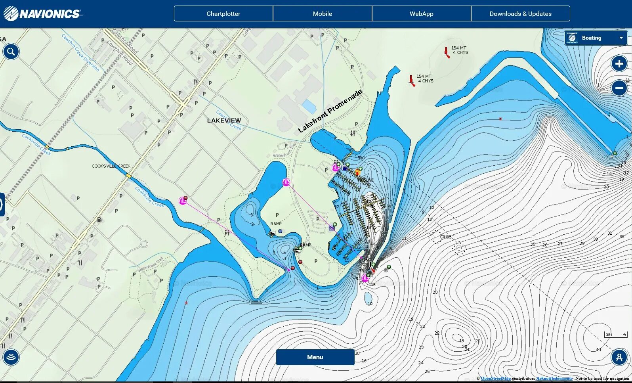Open the OpenStreetMap link

(496, 379)
